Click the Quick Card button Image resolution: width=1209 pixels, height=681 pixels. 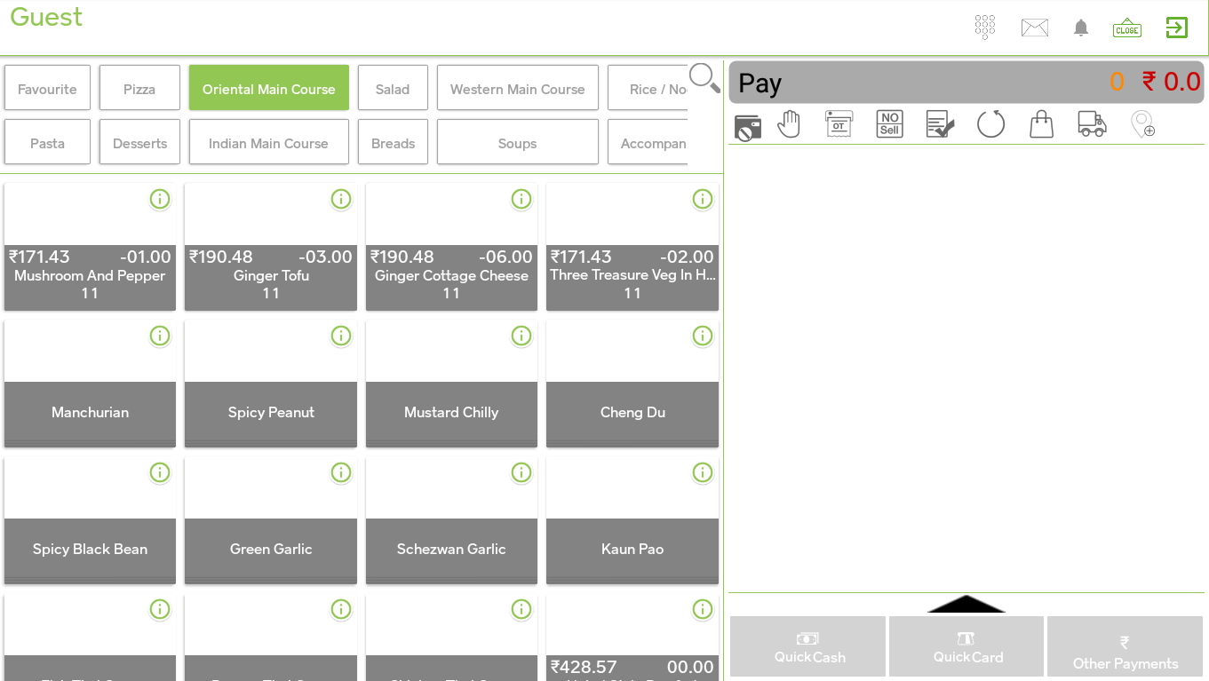pos(966,648)
